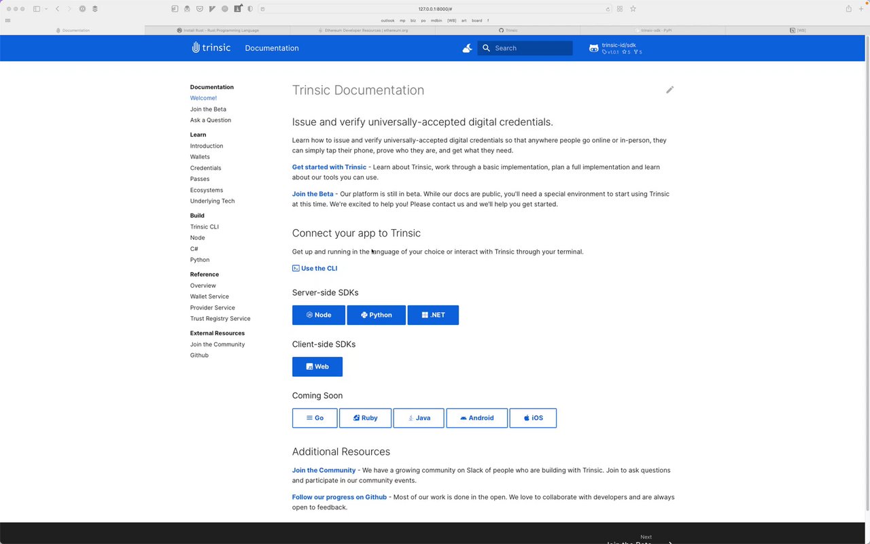The image size is (870, 544).
Task: Click the Java coming soon button
Action: 419,418
